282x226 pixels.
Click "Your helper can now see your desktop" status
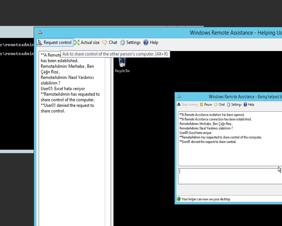pos(206,199)
